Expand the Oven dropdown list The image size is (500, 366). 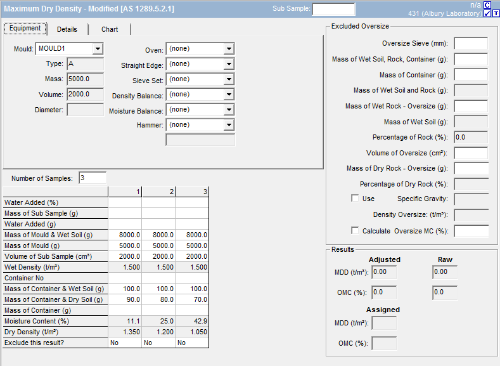[229, 49]
